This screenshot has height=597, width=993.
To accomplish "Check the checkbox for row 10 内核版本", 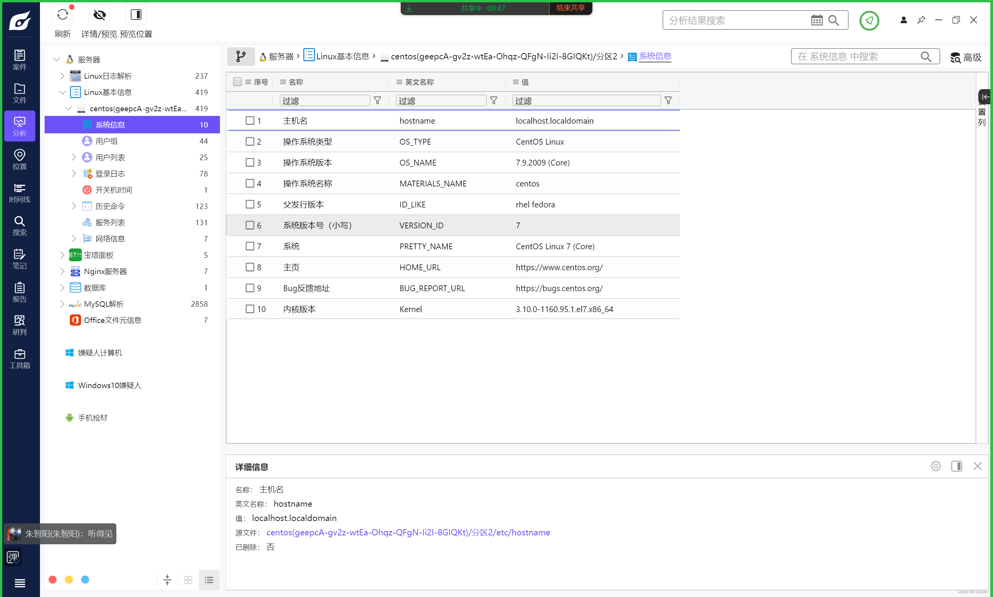I will click(x=249, y=309).
